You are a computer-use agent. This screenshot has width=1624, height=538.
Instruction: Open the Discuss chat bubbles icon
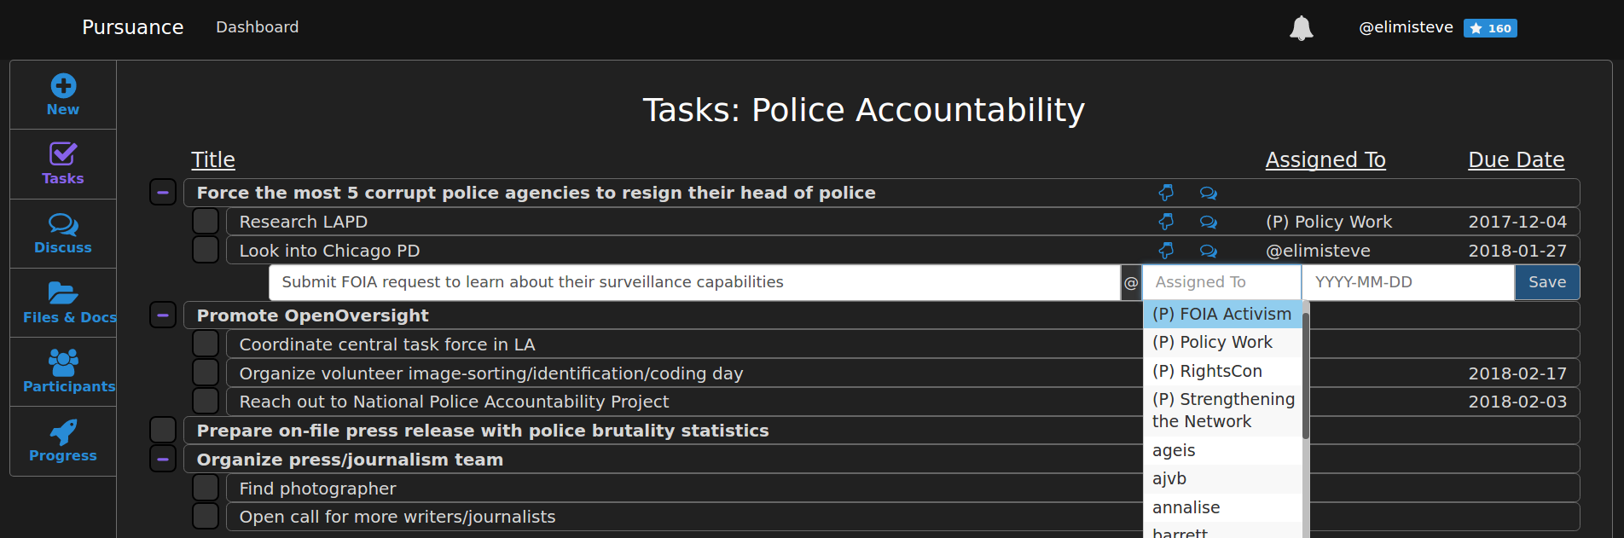coord(63,224)
